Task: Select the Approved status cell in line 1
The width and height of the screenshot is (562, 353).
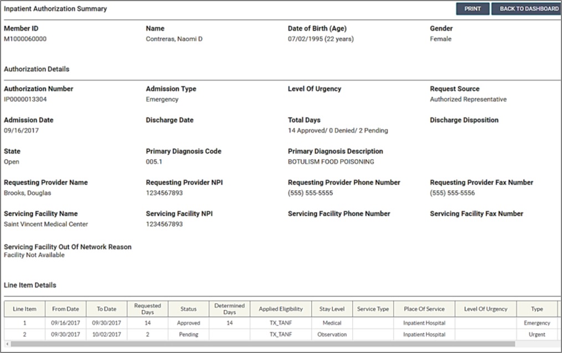Action: (x=188, y=323)
